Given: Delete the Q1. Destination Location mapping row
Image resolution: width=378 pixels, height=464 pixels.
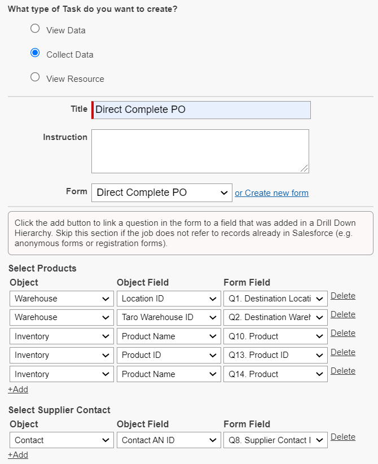Looking at the screenshot, I should coord(343,296).
